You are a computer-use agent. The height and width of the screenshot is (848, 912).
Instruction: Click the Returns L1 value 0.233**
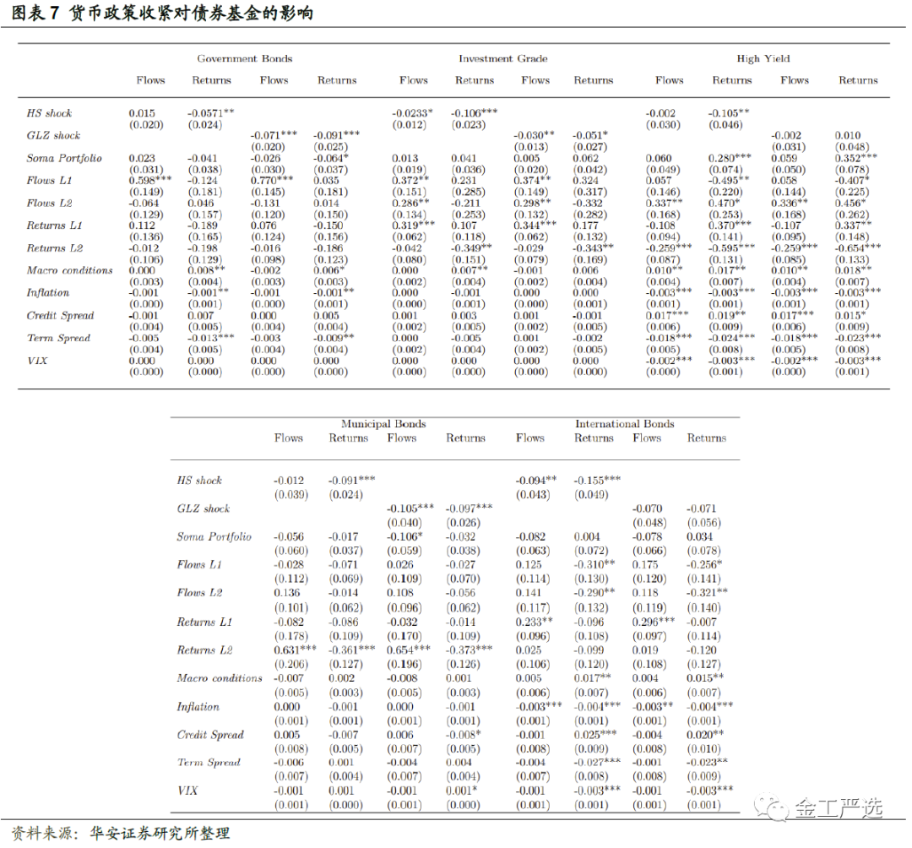tap(535, 622)
